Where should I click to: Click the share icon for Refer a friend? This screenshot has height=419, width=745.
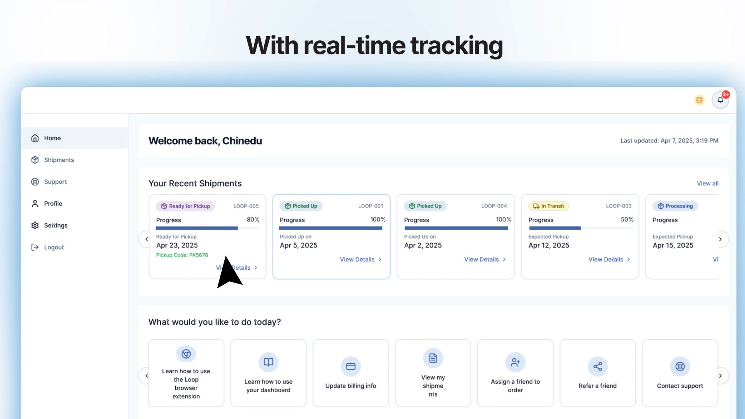pyautogui.click(x=598, y=366)
